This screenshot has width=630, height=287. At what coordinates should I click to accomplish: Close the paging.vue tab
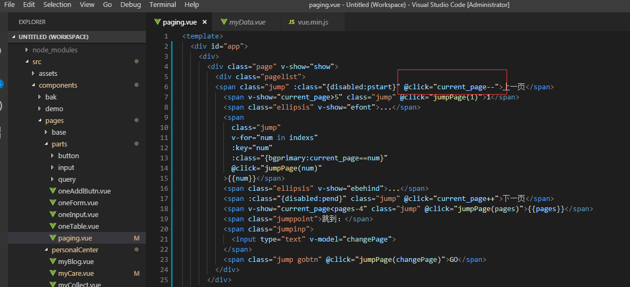(x=205, y=22)
